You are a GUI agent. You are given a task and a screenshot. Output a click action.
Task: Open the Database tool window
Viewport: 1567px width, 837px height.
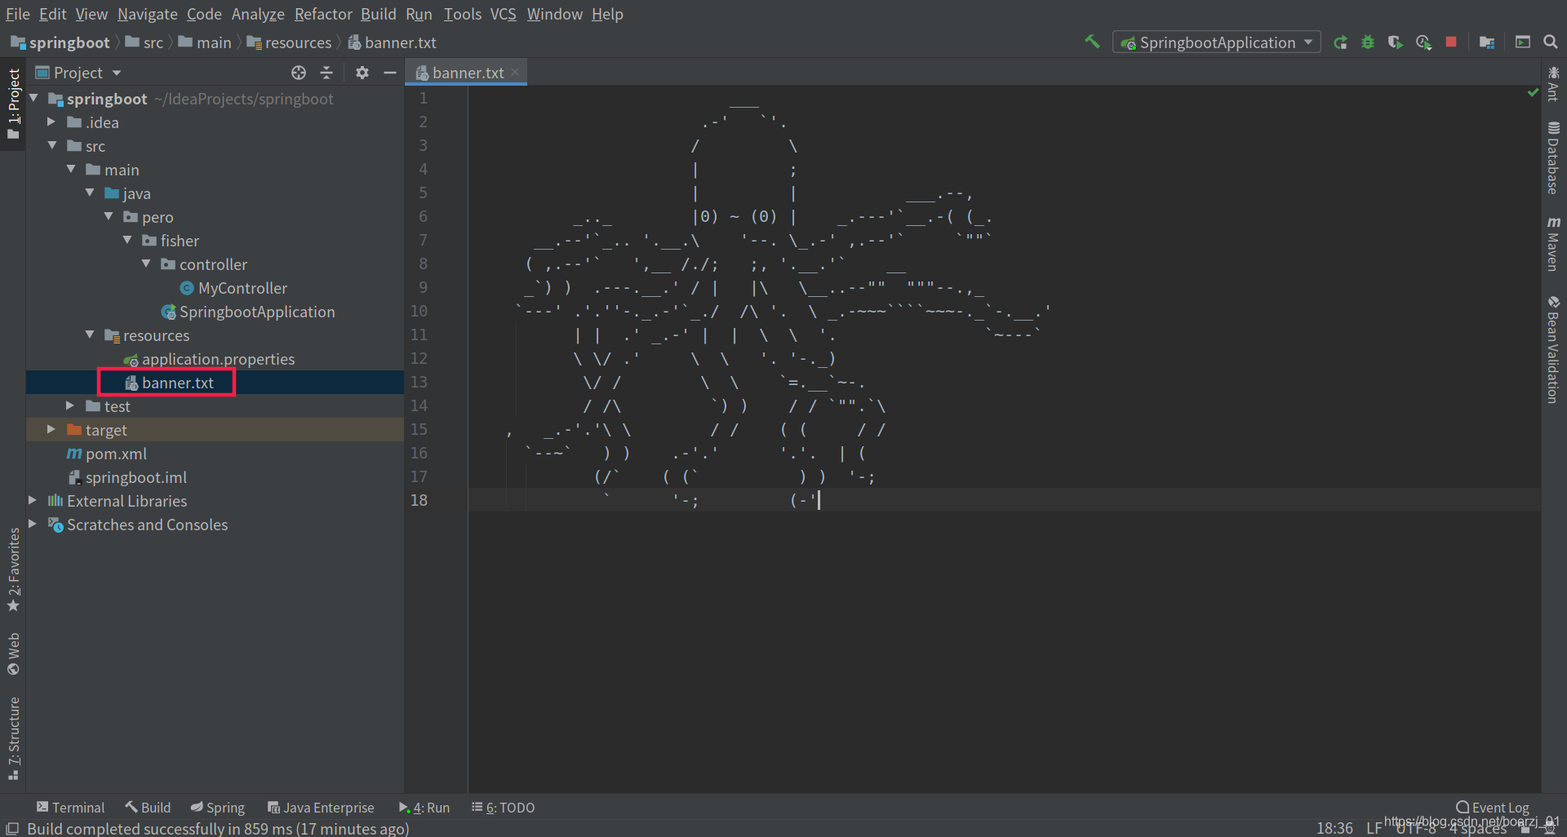pos(1553,157)
